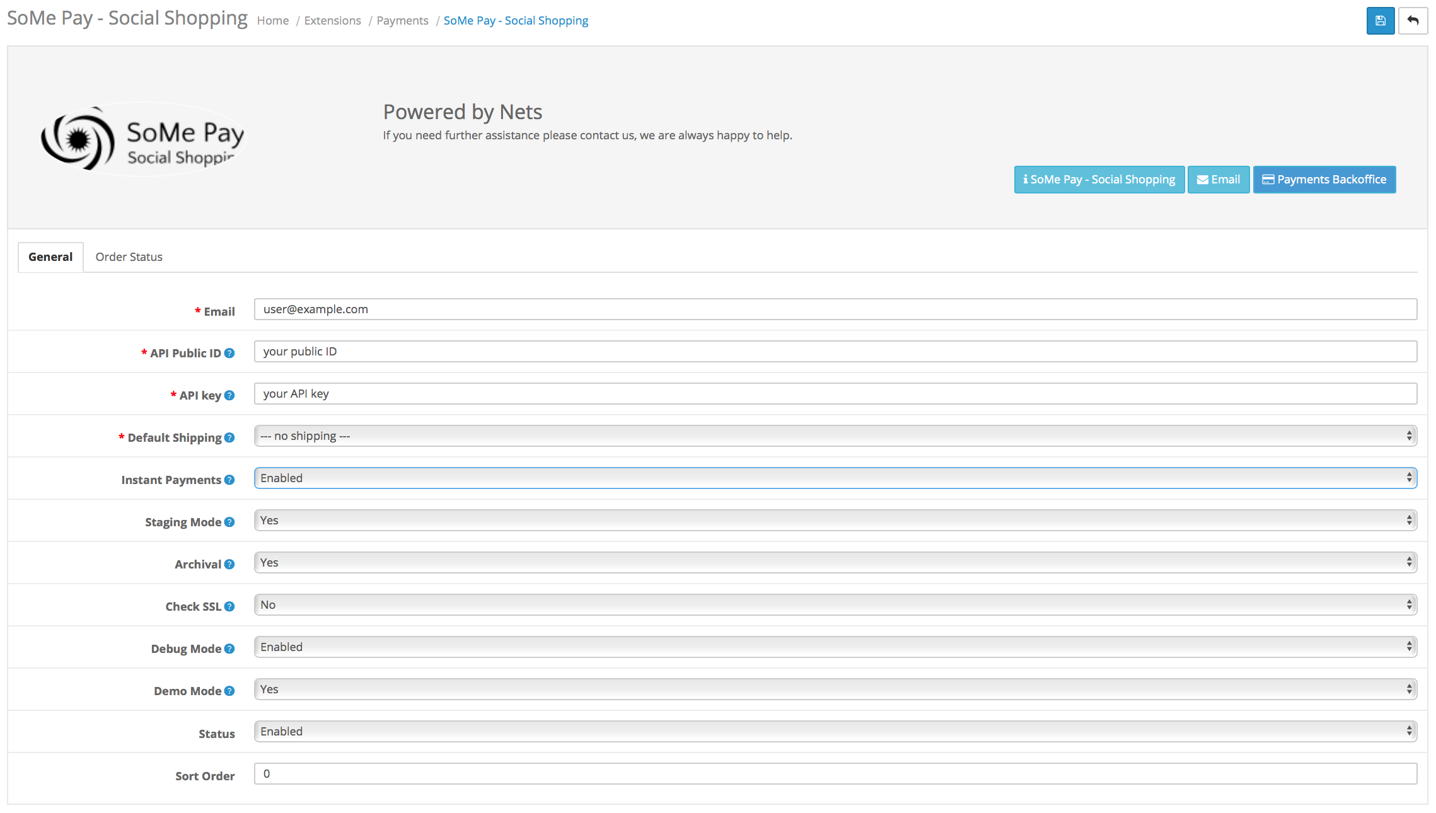Go to Home in the breadcrumb

273,20
